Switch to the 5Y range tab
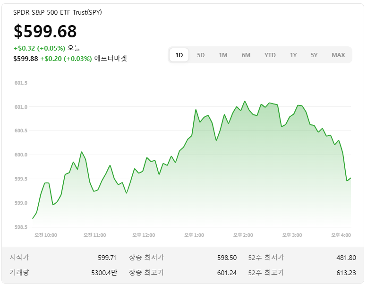367x285 pixels. tap(314, 55)
